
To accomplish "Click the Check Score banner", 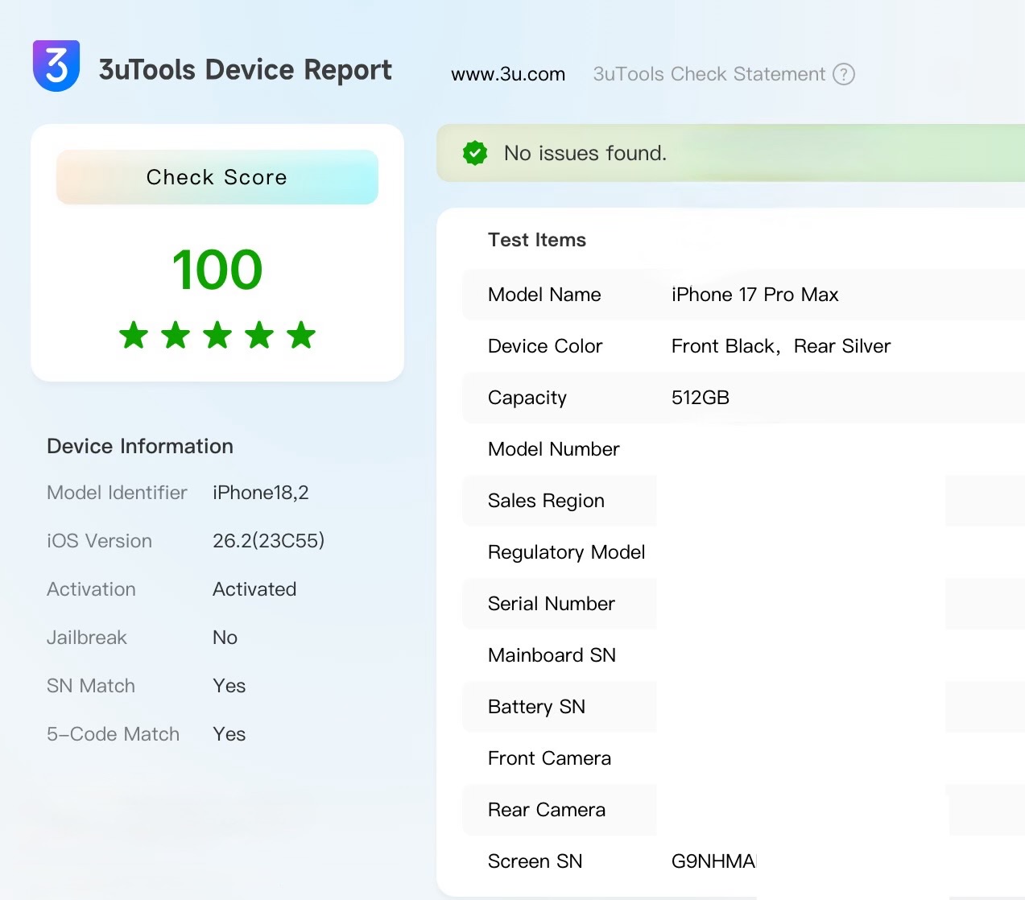I will [217, 177].
